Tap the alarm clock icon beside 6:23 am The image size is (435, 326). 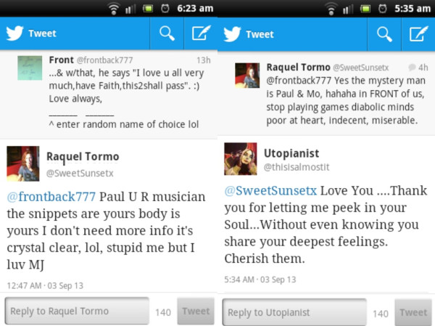click(x=165, y=8)
